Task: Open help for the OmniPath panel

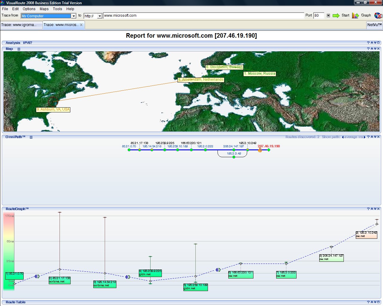Action: [368, 137]
